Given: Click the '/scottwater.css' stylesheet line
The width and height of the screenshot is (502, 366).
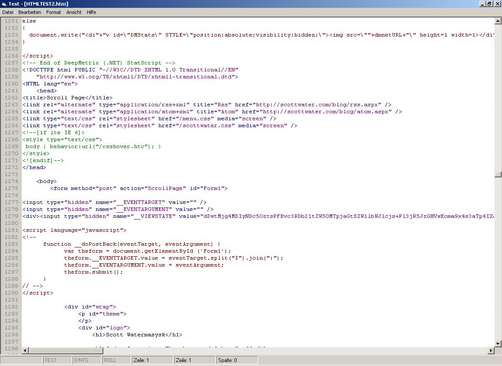Looking at the screenshot, I should pyautogui.click(x=160, y=125).
